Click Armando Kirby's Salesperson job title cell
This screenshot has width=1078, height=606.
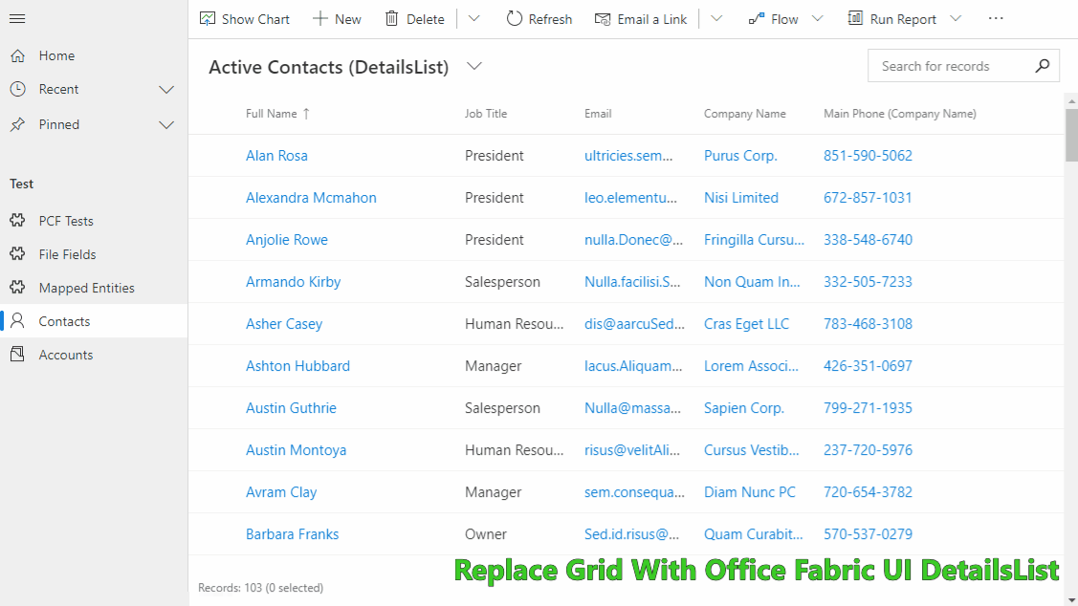[502, 282]
